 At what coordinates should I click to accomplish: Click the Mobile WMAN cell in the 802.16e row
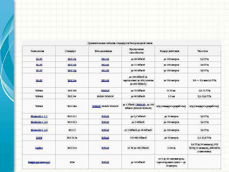pyautogui.click(x=105, y=96)
